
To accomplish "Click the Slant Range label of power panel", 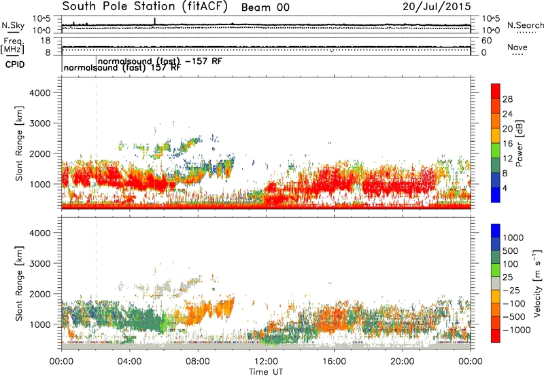I will [x=19, y=143].
